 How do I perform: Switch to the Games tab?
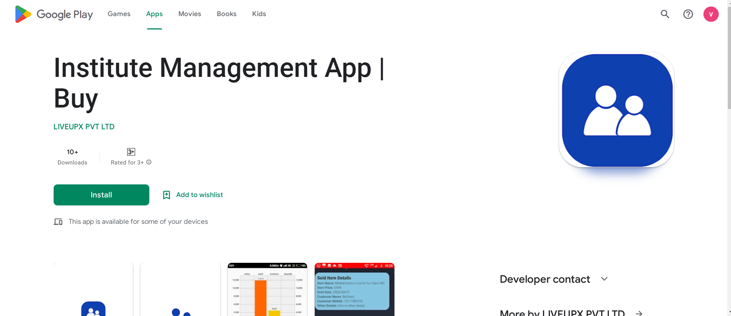pos(119,14)
